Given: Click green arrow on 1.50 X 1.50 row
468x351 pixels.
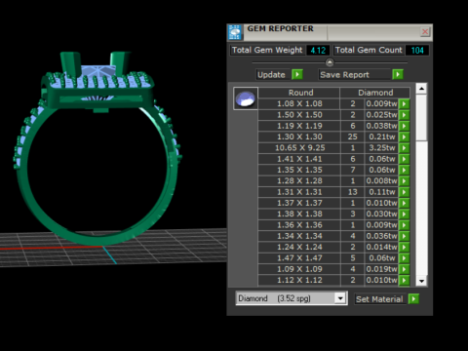Looking at the screenshot, I should click(x=404, y=115).
